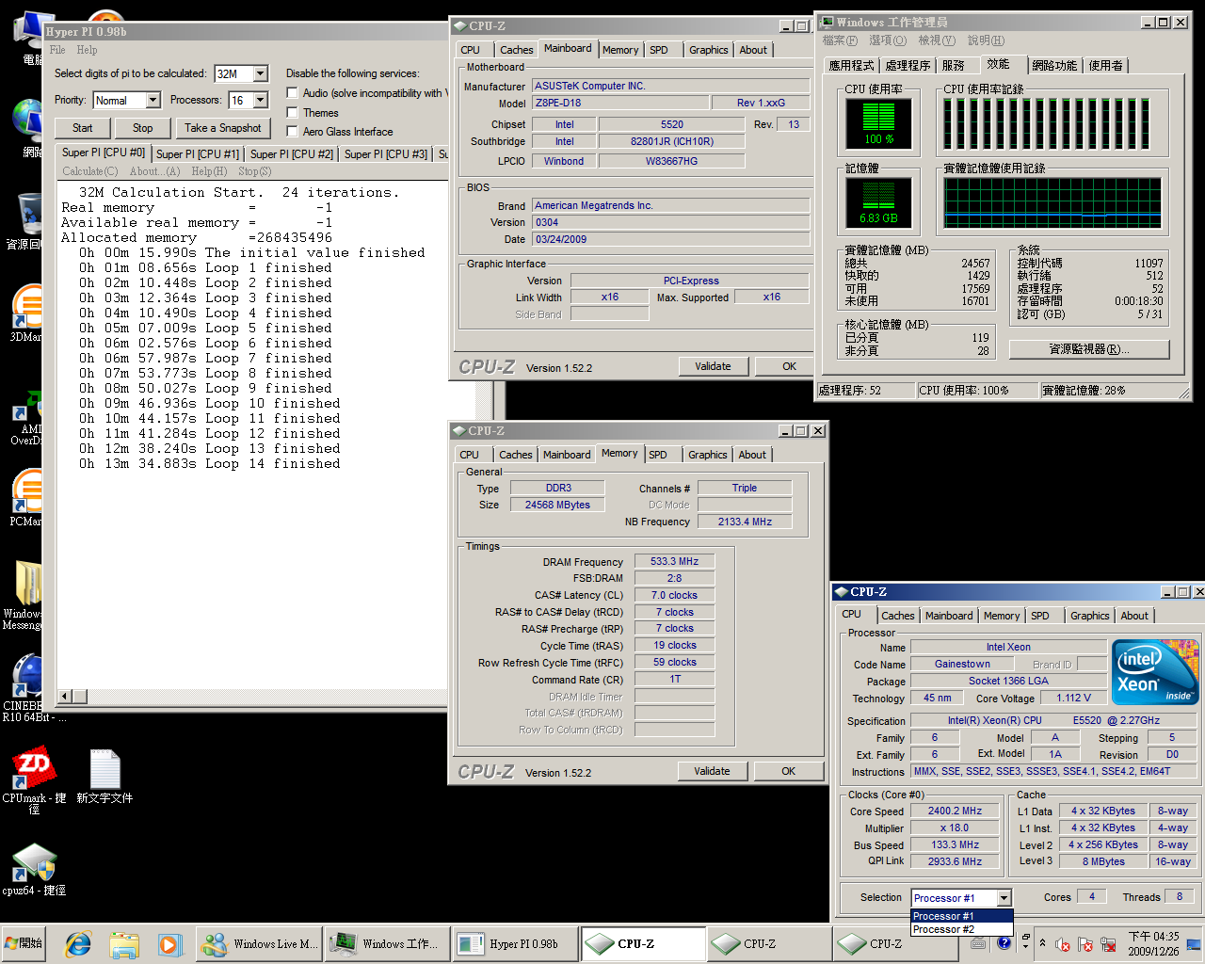The height and width of the screenshot is (964, 1205).
Task: Switch to Hyper PI 0.98b taskbar item
Action: (514, 943)
